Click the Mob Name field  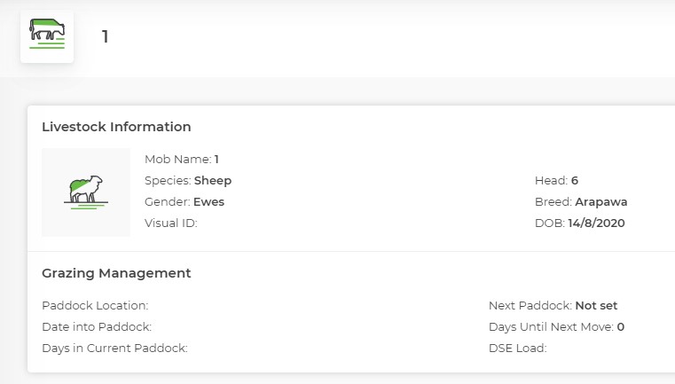click(182, 160)
